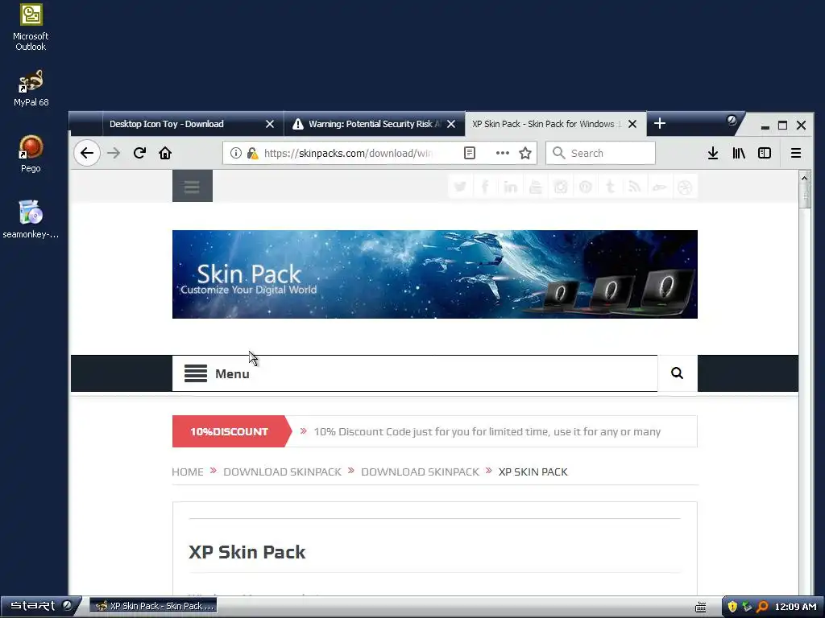Image resolution: width=825 pixels, height=618 pixels.
Task: Select the seamonkey installer desktop icon
Action: click(x=31, y=220)
